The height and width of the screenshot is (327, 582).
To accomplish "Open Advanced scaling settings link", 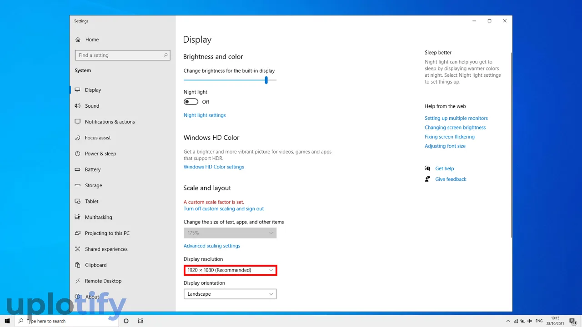I will (x=212, y=246).
